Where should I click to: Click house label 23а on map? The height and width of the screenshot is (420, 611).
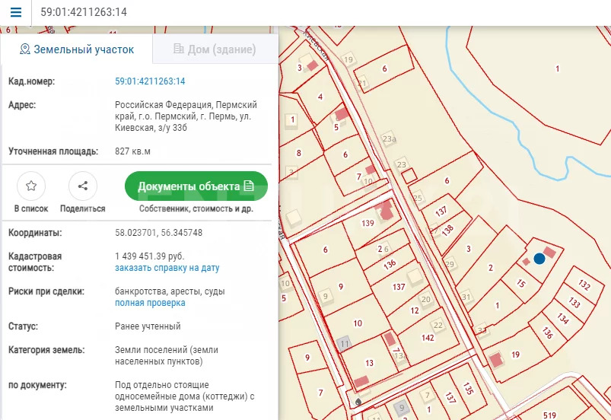pyautogui.click(x=389, y=139)
